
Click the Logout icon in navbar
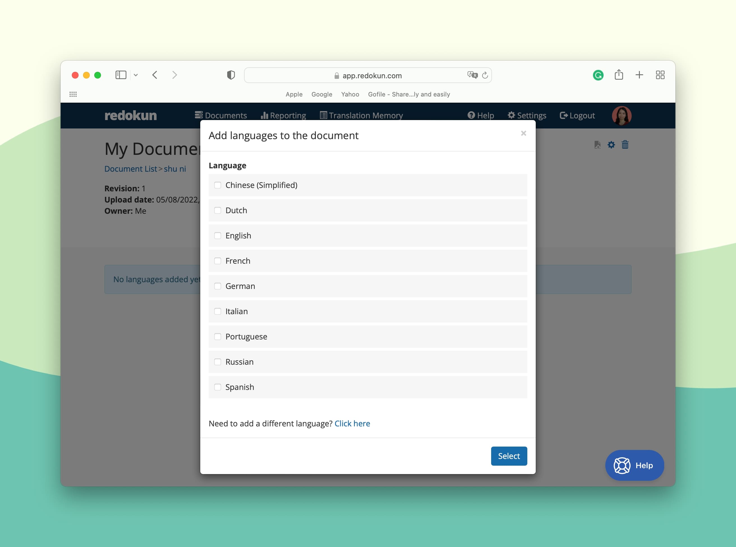(563, 115)
